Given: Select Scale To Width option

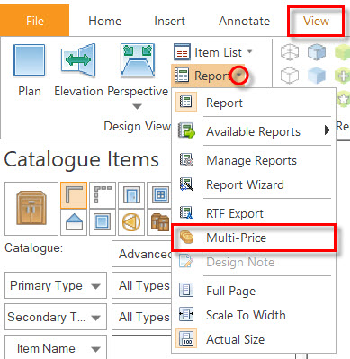Looking at the screenshot, I should (254, 315).
